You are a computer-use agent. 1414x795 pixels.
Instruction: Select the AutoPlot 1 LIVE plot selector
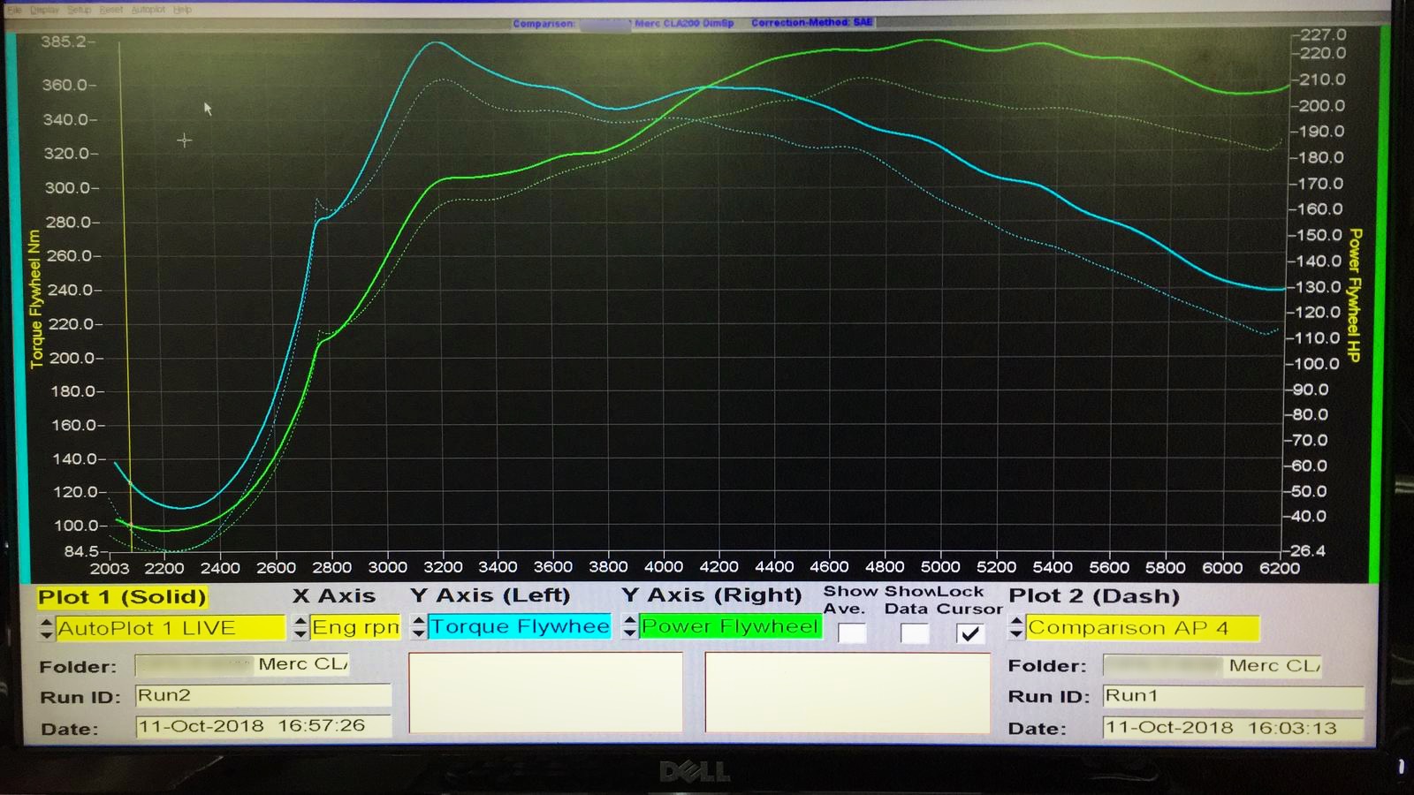tap(170, 628)
